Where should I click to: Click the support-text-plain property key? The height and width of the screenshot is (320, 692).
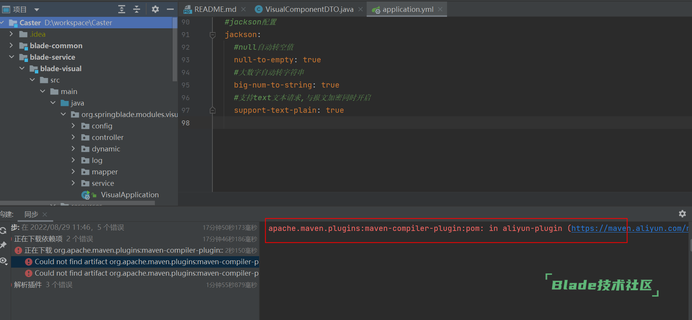click(275, 110)
